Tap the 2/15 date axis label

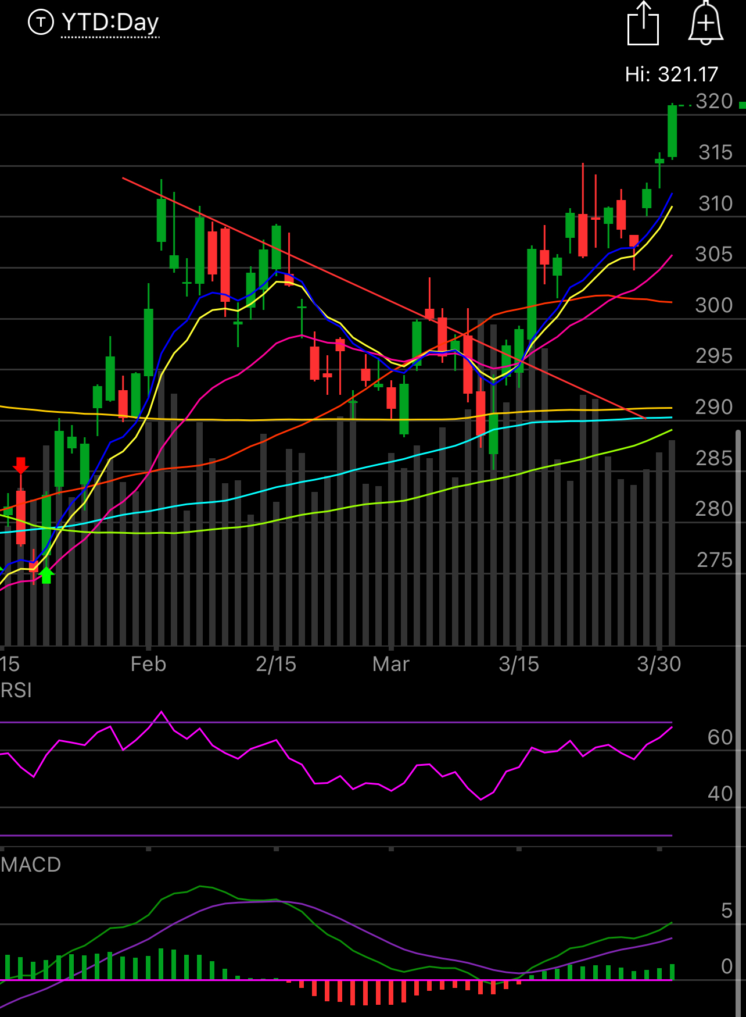[276, 664]
